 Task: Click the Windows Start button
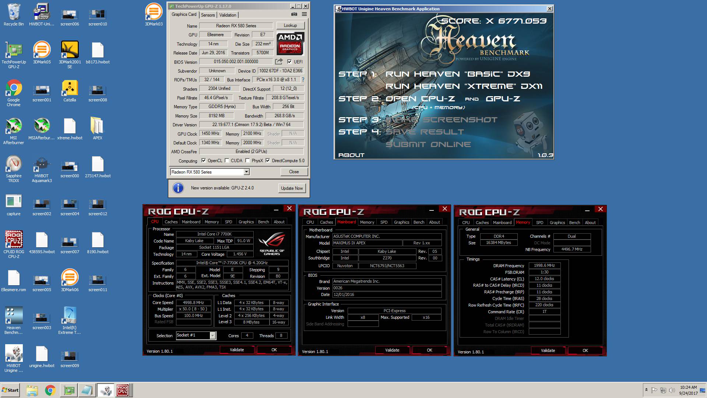[10, 390]
